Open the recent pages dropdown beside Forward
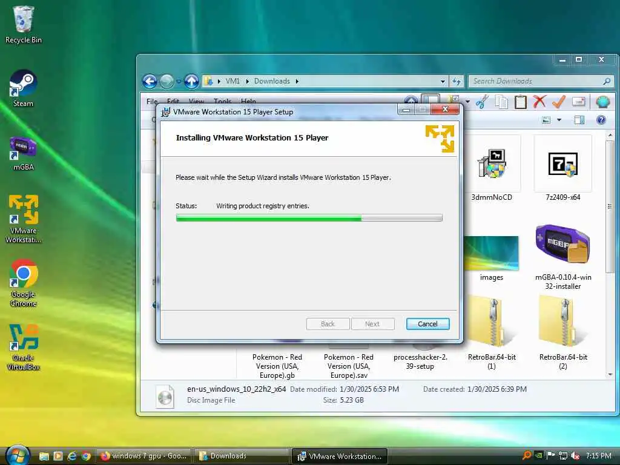620x465 pixels. [x=179, y=82]
